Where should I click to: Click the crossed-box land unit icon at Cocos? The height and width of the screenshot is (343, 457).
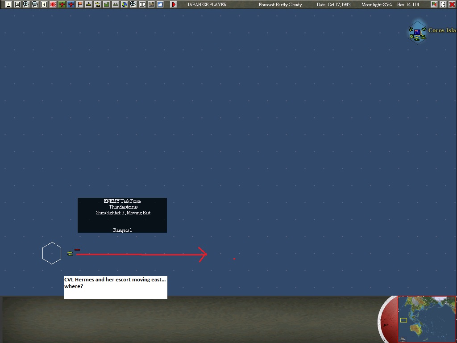coord(411,37)
